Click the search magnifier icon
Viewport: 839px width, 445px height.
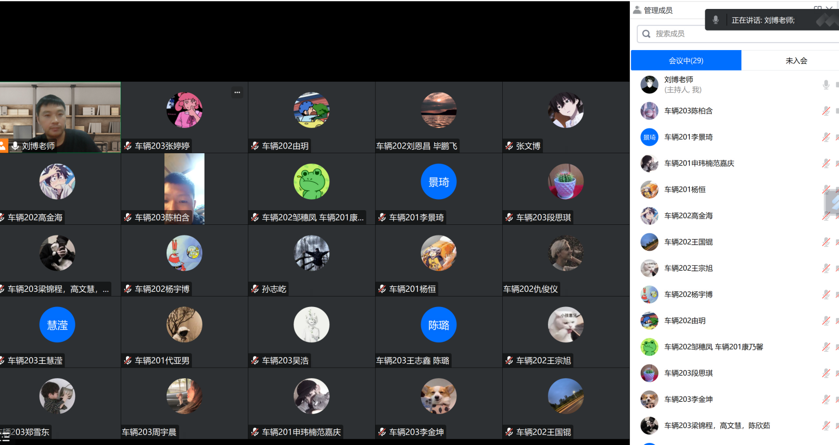click(646, 34)
